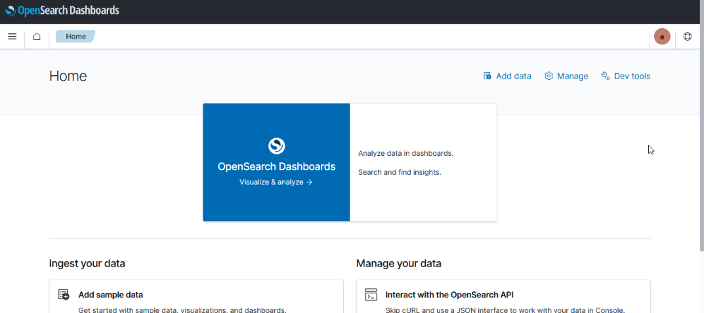This screenshot has height=313, width=704.
Task: Click 'Search and find insights.' text
Action: click(400, 172)
